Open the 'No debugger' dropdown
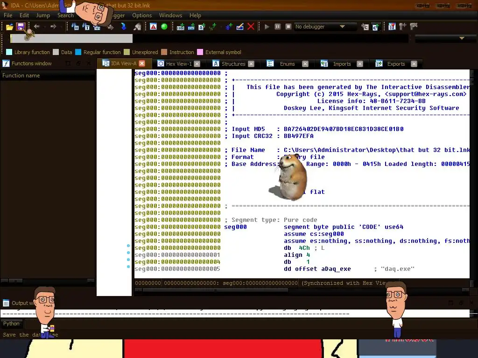This screenshot has width=478, height=358. tap(325, 27)
